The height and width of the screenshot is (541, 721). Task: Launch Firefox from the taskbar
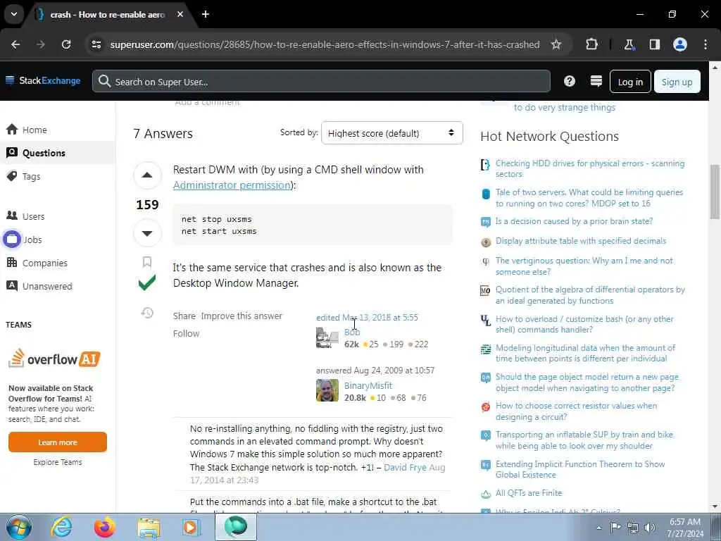click(x=105, y=527)
